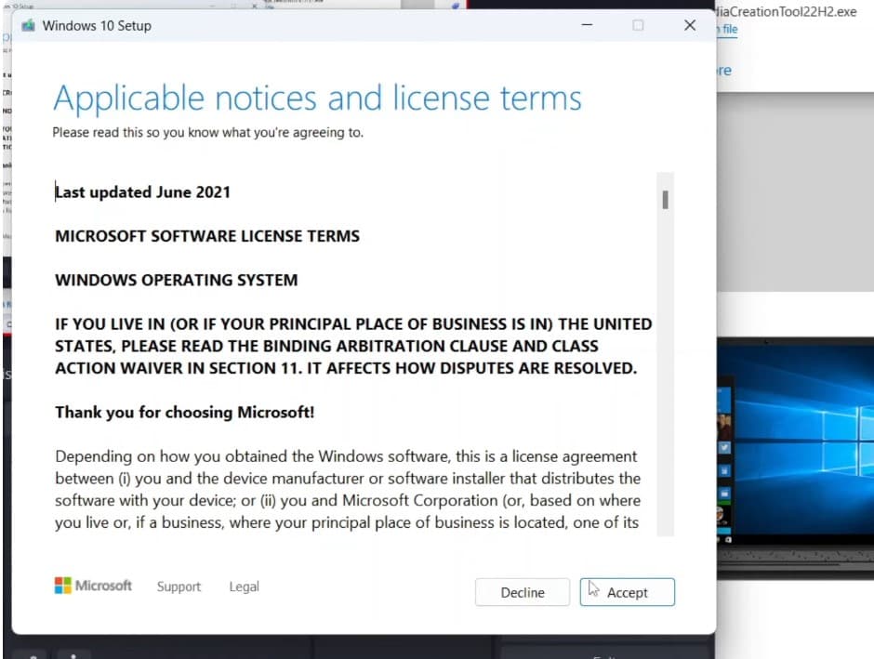The image size is (874, 659).
Task: Click the 'WINDOWS OPERATING SYSTEM' line
Action: (176, 280)
